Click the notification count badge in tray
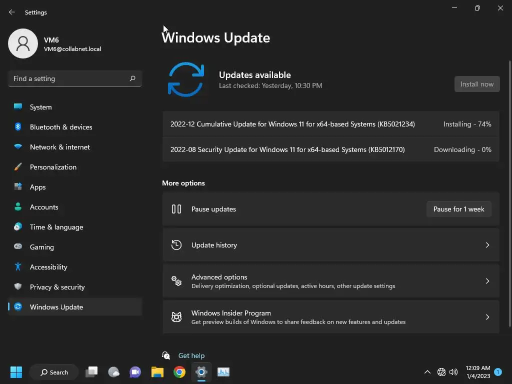512x384 pixels. click(497, 371)
